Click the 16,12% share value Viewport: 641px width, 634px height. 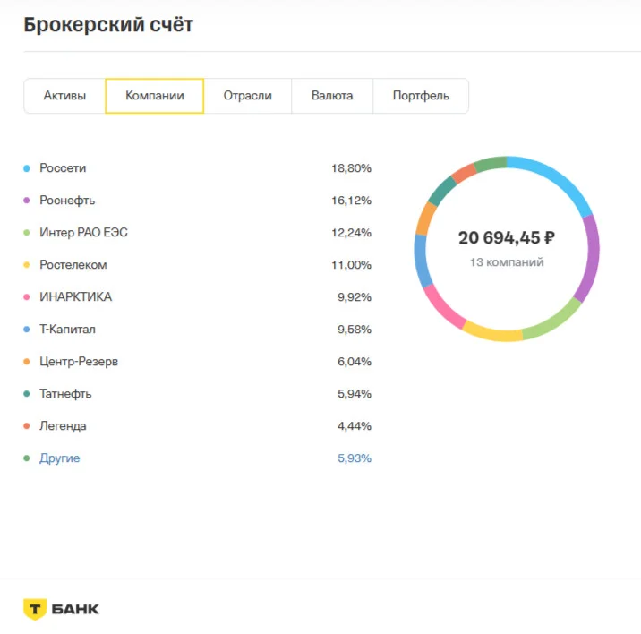(x=351, y=201)
